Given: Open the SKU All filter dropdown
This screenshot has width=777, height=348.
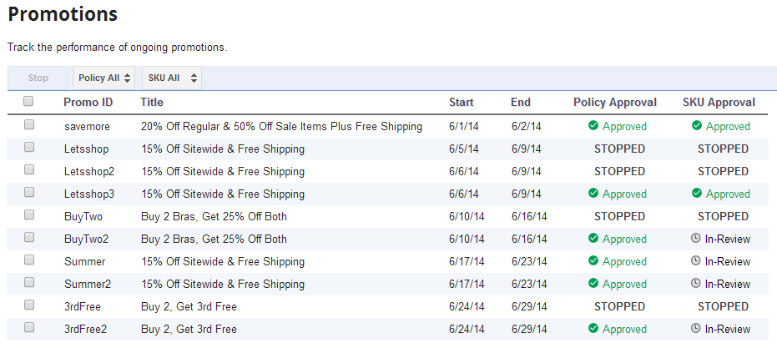Looking at the screenshot, I should click(x=172, y=78).
